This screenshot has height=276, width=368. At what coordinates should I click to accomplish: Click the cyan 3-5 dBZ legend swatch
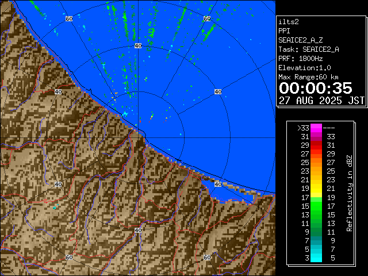click(x=316, y=258)
